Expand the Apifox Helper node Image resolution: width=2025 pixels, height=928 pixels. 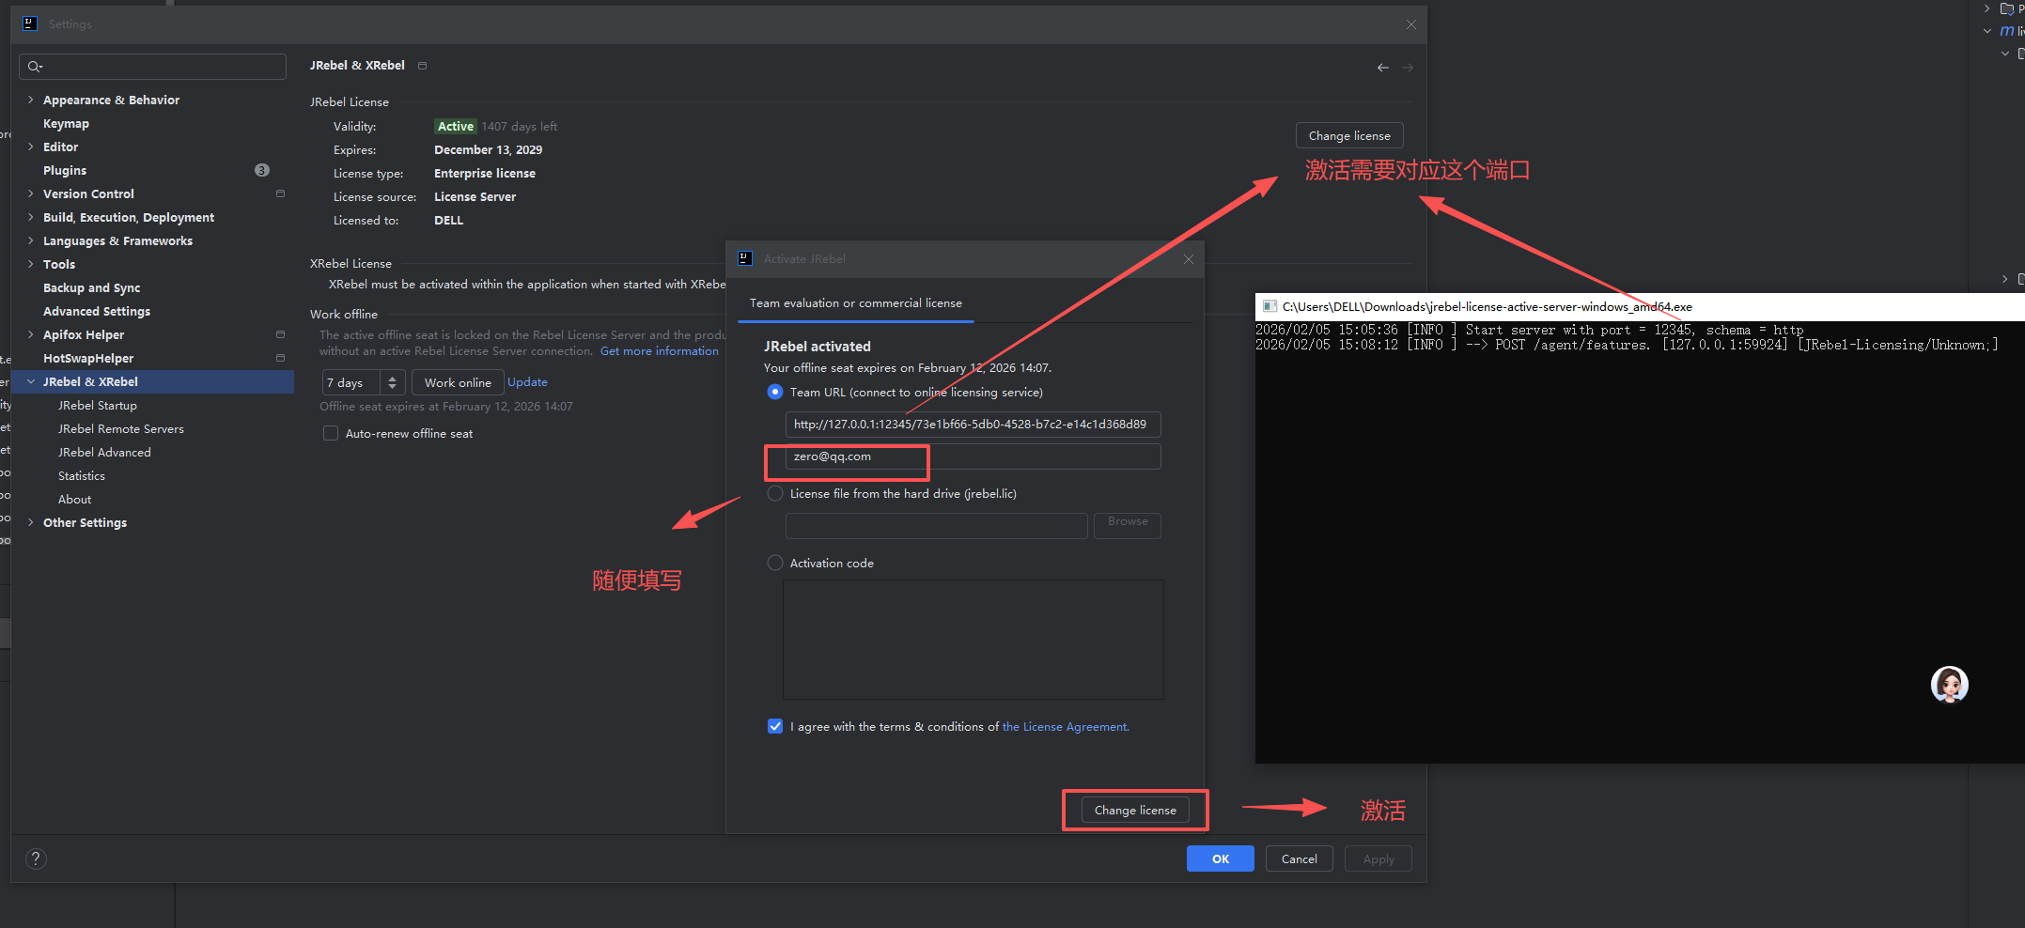(31, 334)
